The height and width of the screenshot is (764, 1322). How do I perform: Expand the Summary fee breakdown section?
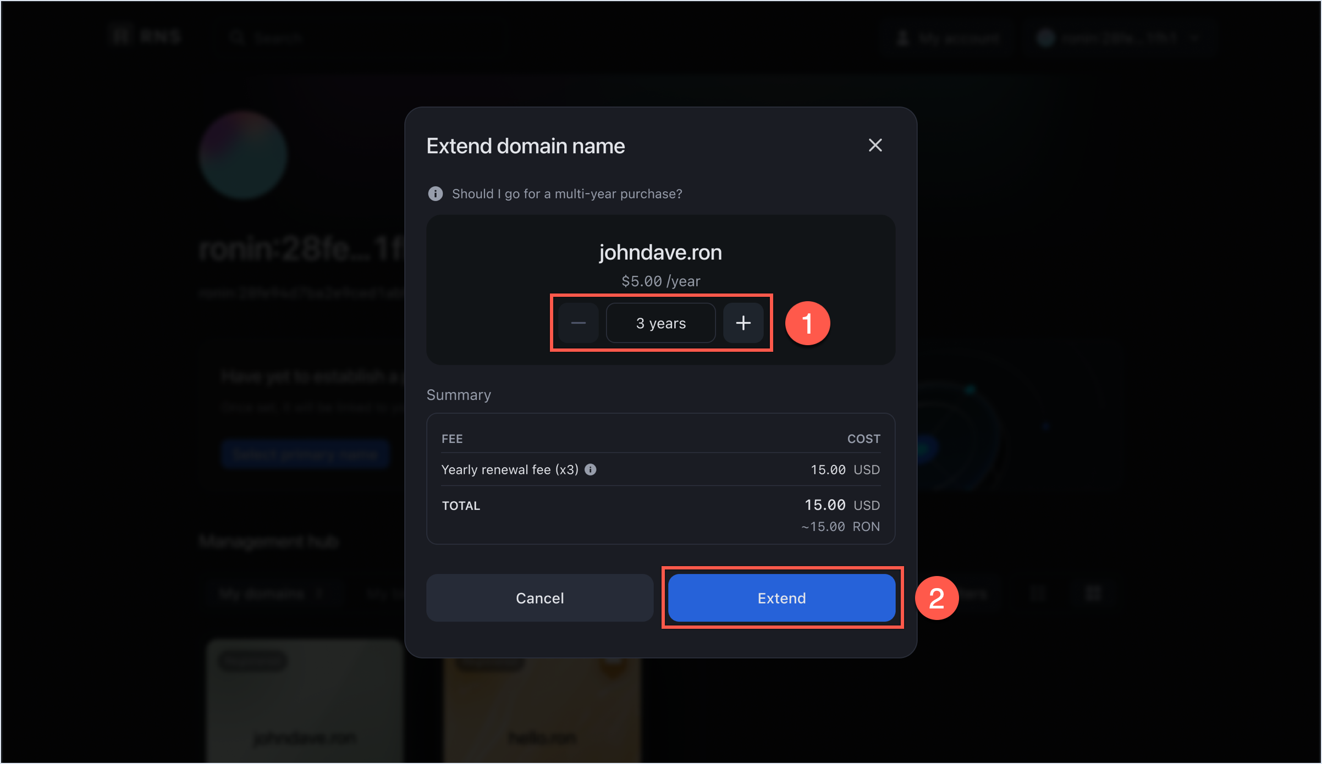click(591, 469)
